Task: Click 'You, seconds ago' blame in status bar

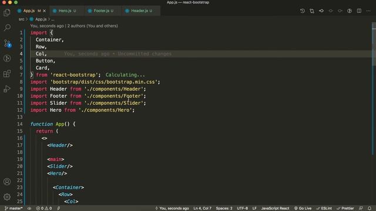Action: [x=172, y=209]
